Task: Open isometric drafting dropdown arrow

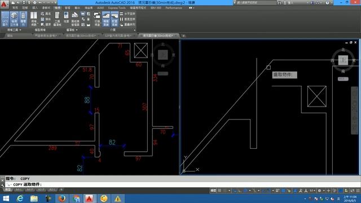Action: [258, 191]
